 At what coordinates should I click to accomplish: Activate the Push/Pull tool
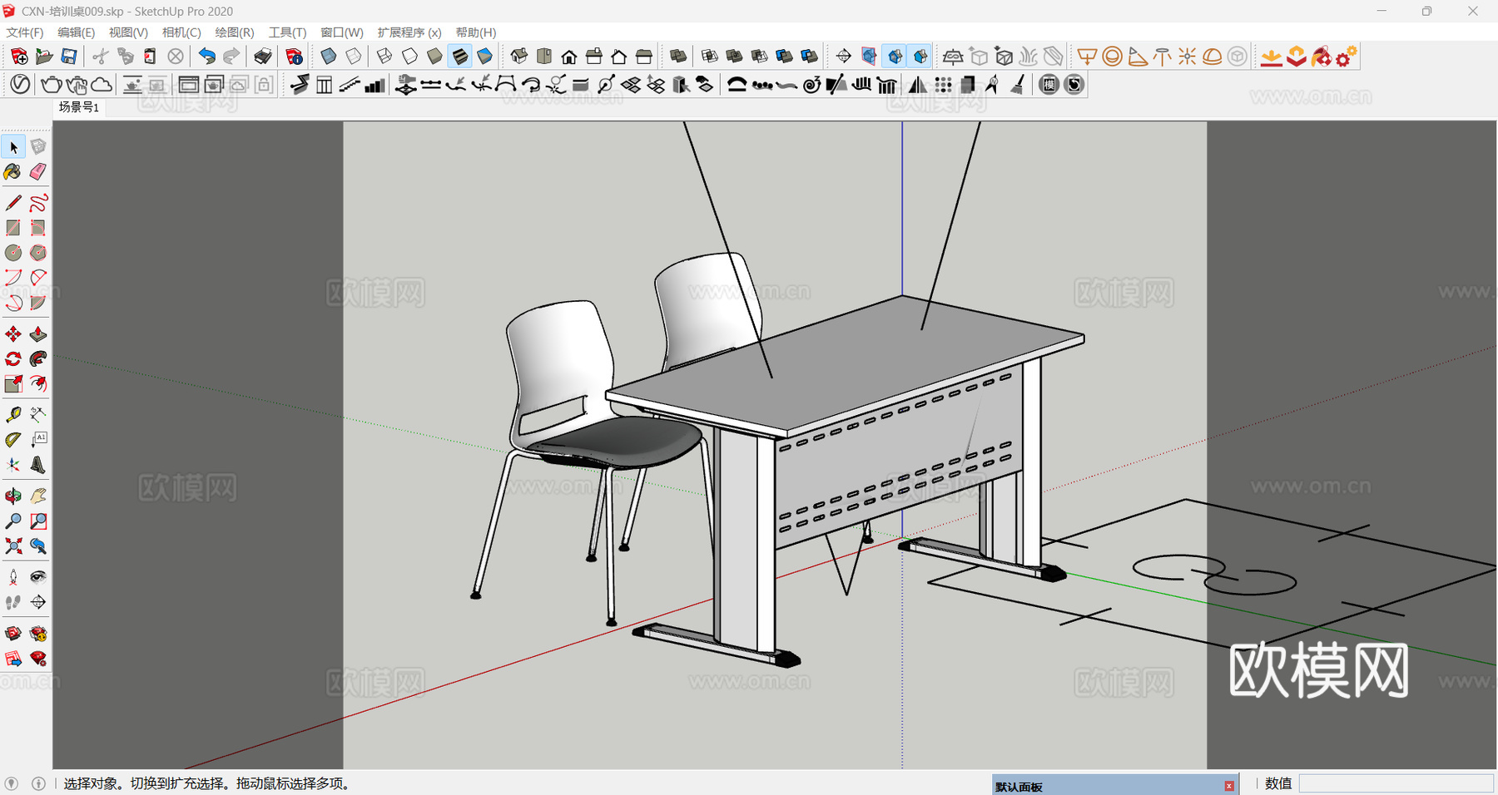click(38, 334)
